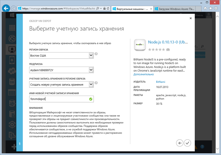Click the Node.js image thumbnail icon
The width and height of the screenshot is (221, 155).
(140, 45)
